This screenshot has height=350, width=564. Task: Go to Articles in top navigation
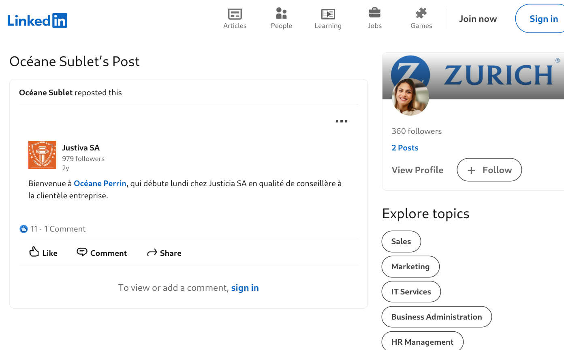click(235, 19)
